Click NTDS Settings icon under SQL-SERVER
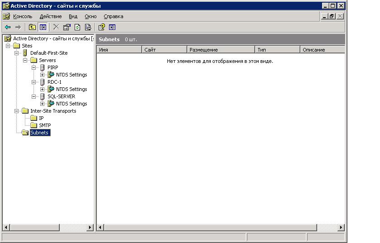The image size is (380, 243). [51, 104]
